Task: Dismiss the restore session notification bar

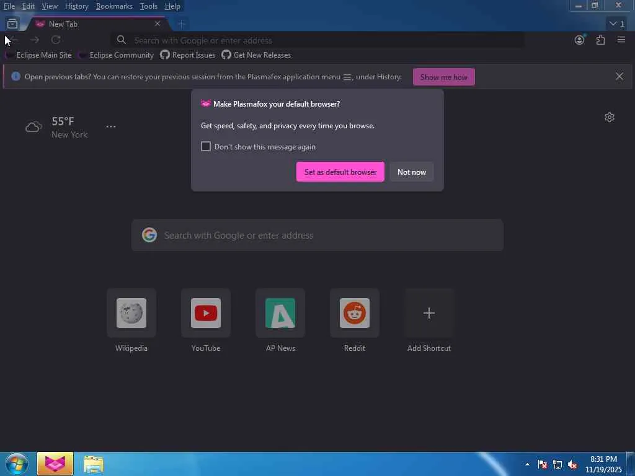Action: click(x=619, y=76)
